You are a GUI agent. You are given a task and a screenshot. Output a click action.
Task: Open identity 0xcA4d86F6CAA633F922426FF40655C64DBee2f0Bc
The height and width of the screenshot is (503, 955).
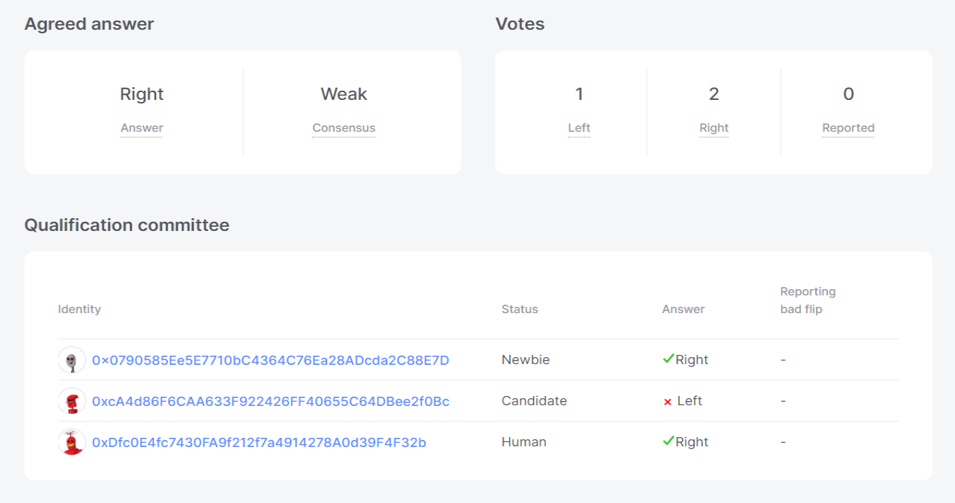tap(270, 402)
